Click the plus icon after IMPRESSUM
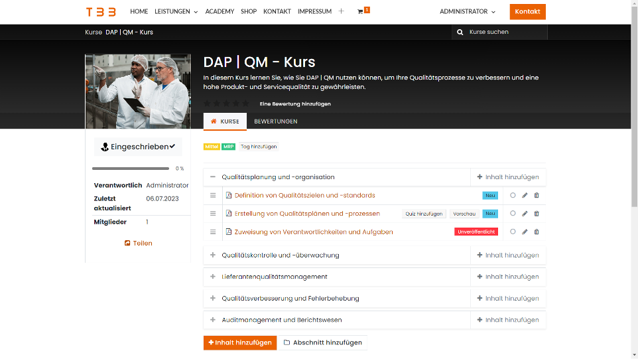Image resolution: width=638 pixels, height=359 pixels. coord(341,11)
